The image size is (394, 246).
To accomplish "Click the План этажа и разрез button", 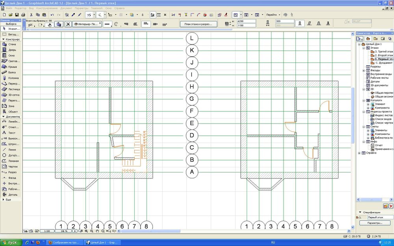I will point(199,24).
